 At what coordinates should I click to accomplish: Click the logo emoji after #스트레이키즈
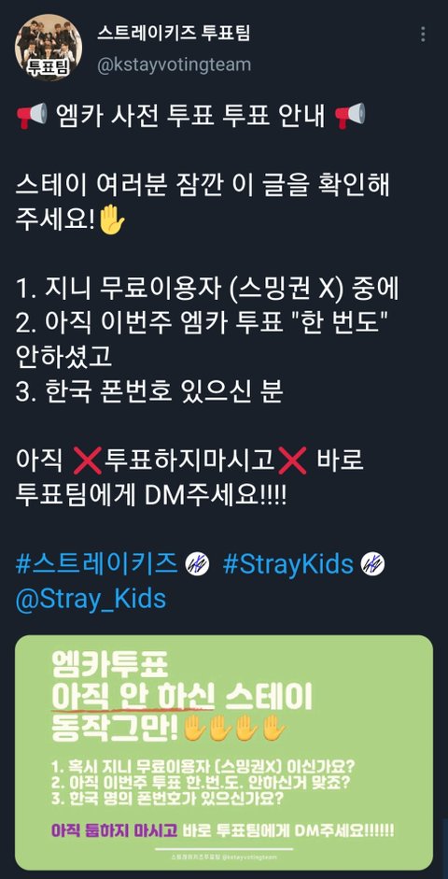(x=197, y=564)
